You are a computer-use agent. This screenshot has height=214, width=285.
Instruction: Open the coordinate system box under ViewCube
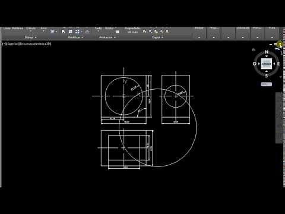(267, 84)
